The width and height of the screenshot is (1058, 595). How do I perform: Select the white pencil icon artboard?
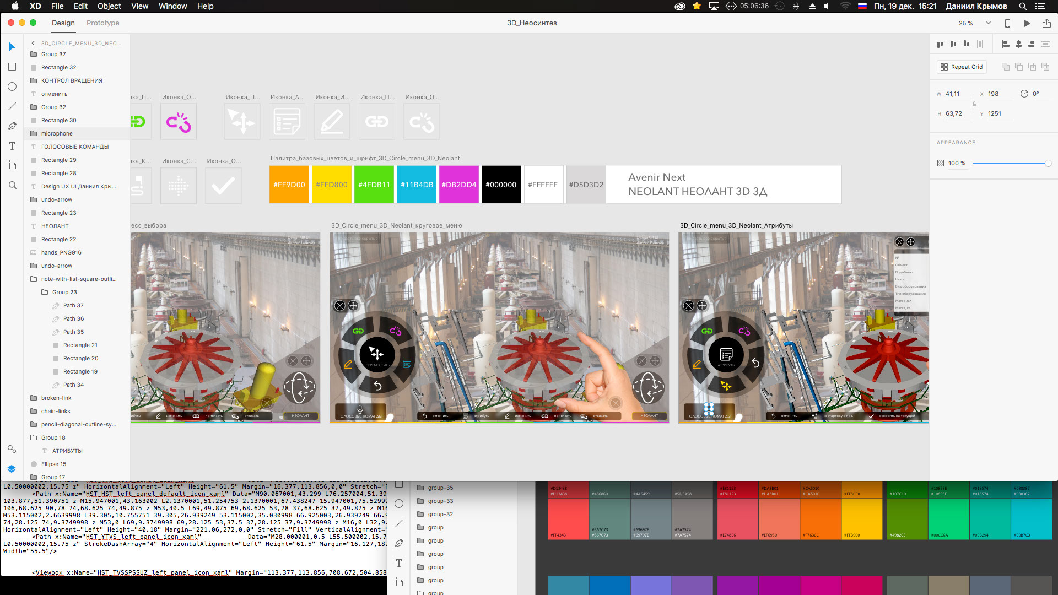point(332,121)
